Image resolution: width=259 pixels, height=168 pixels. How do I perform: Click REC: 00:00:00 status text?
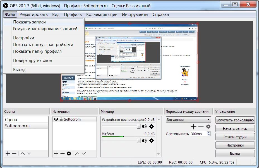click(181, 162)
